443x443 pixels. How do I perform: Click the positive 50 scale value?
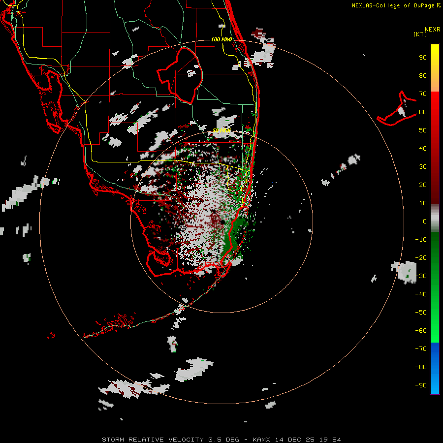(423, 130)
